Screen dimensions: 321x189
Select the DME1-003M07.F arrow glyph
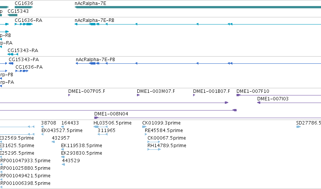pyautogui.click(x=138, y=95)
